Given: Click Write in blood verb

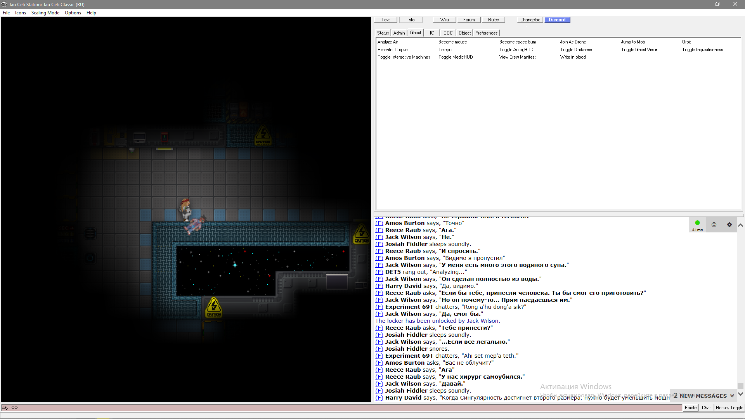Looking at the screenshot, I should tap(573, 57).
